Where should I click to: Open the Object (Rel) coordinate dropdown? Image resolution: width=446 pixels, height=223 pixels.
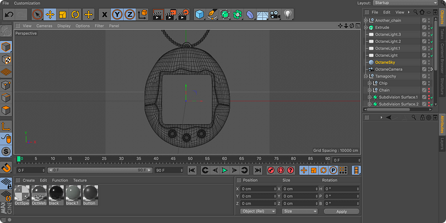tap(258, 211)
